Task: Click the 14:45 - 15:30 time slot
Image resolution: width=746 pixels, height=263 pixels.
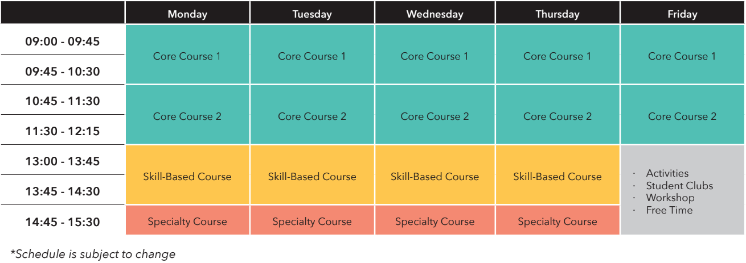Action: [x=63, y=222]
